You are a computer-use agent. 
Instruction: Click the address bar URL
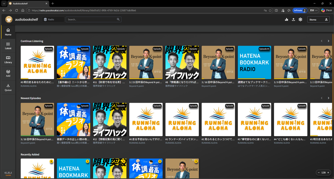pos(84,10)
